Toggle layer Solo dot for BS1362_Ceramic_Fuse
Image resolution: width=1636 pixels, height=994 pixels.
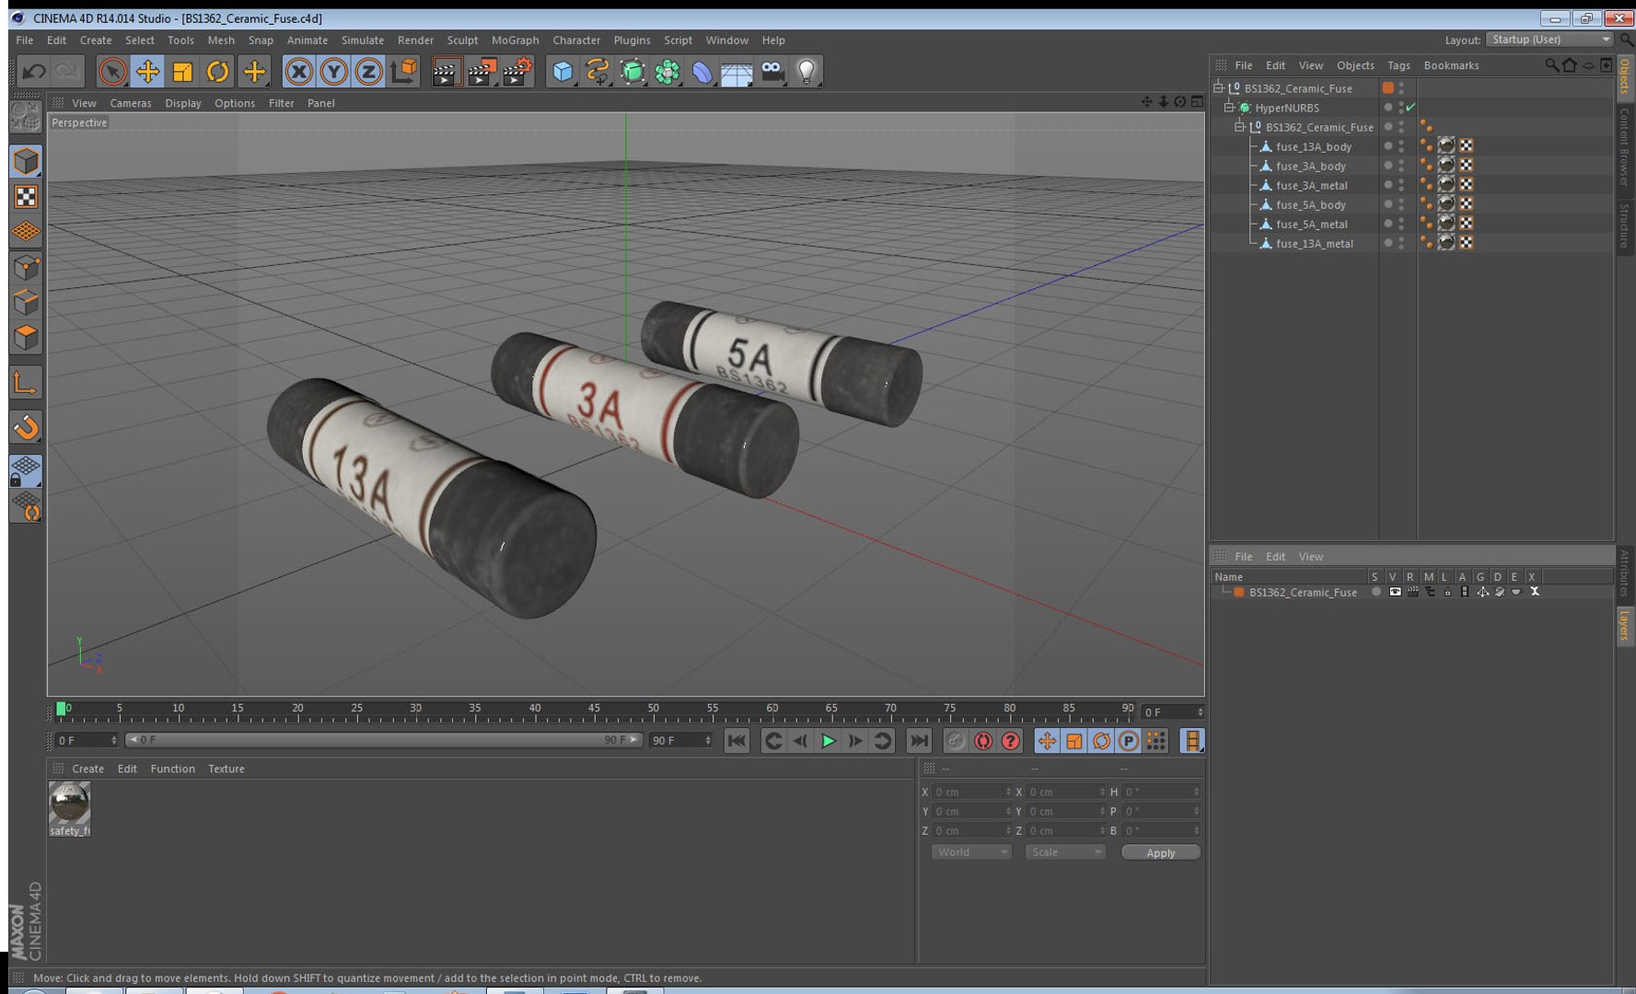coord(1375,592)
